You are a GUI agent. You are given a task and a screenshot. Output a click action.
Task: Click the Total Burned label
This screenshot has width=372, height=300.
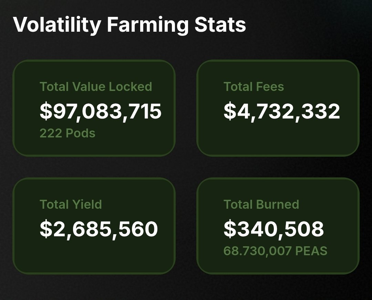(x=261, y=205)
